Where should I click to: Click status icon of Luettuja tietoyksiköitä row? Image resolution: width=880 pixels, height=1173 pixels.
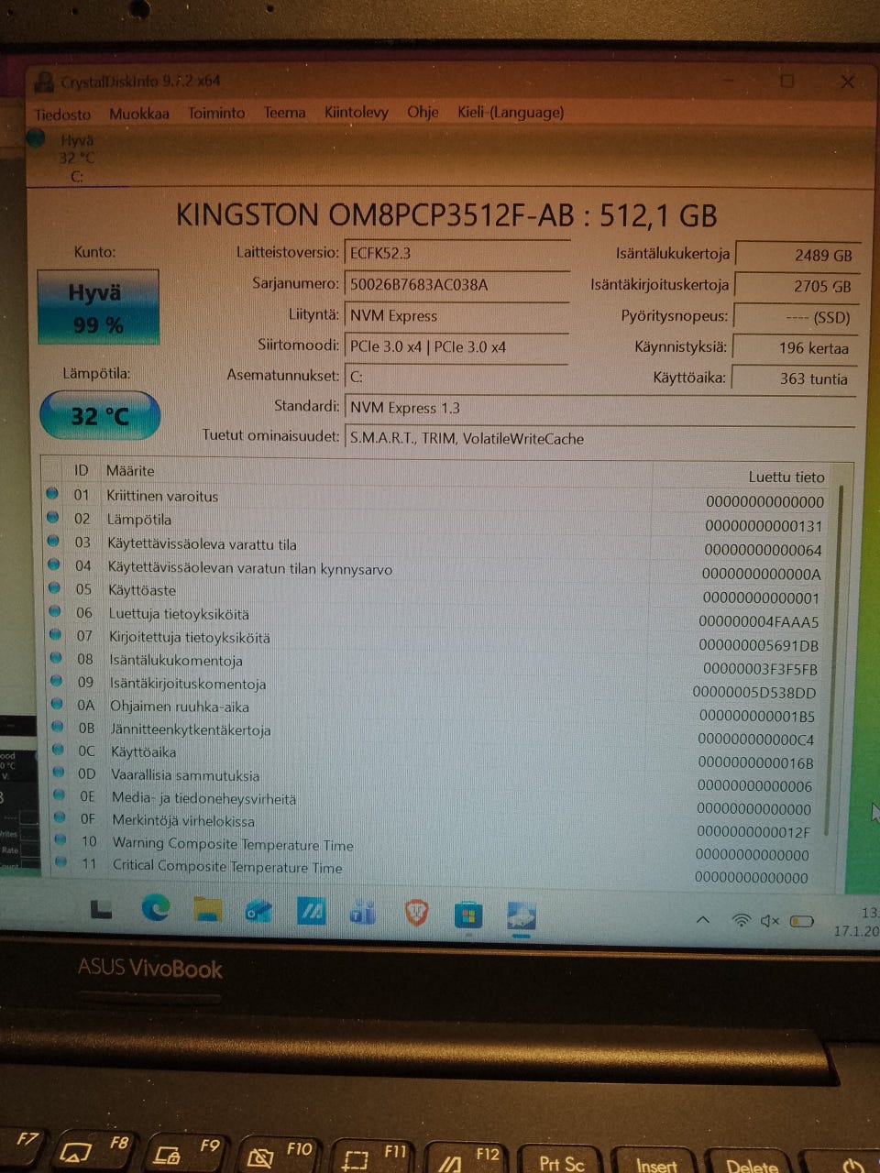click(x=55, y=612)
